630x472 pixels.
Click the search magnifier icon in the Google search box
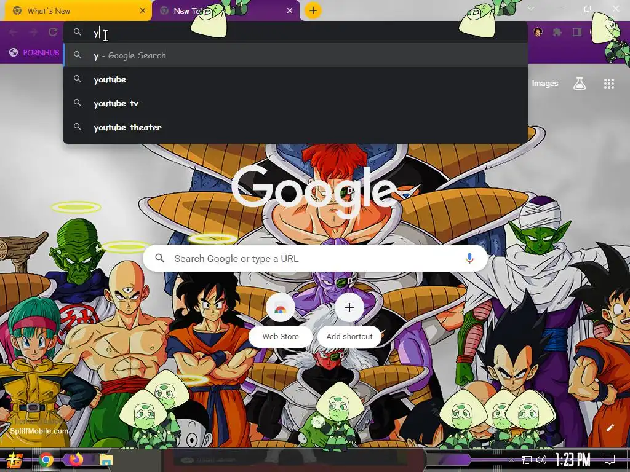[x=160, y=258]
